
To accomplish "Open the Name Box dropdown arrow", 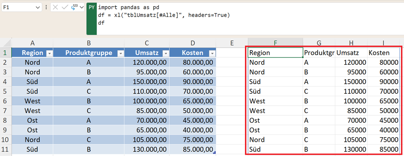I will tap(37, 8).
